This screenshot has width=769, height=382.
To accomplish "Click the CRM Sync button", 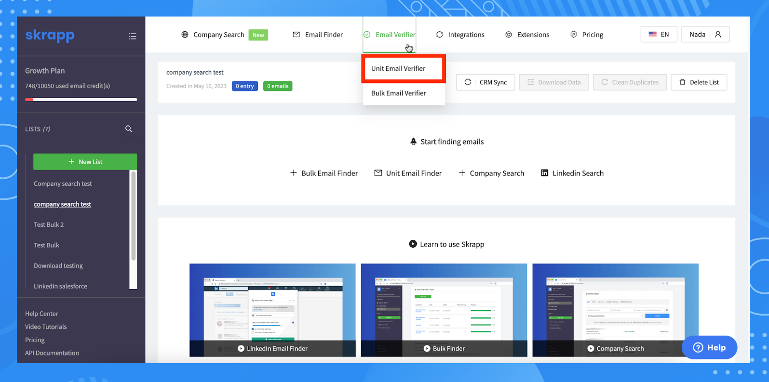I will point(486,82).
